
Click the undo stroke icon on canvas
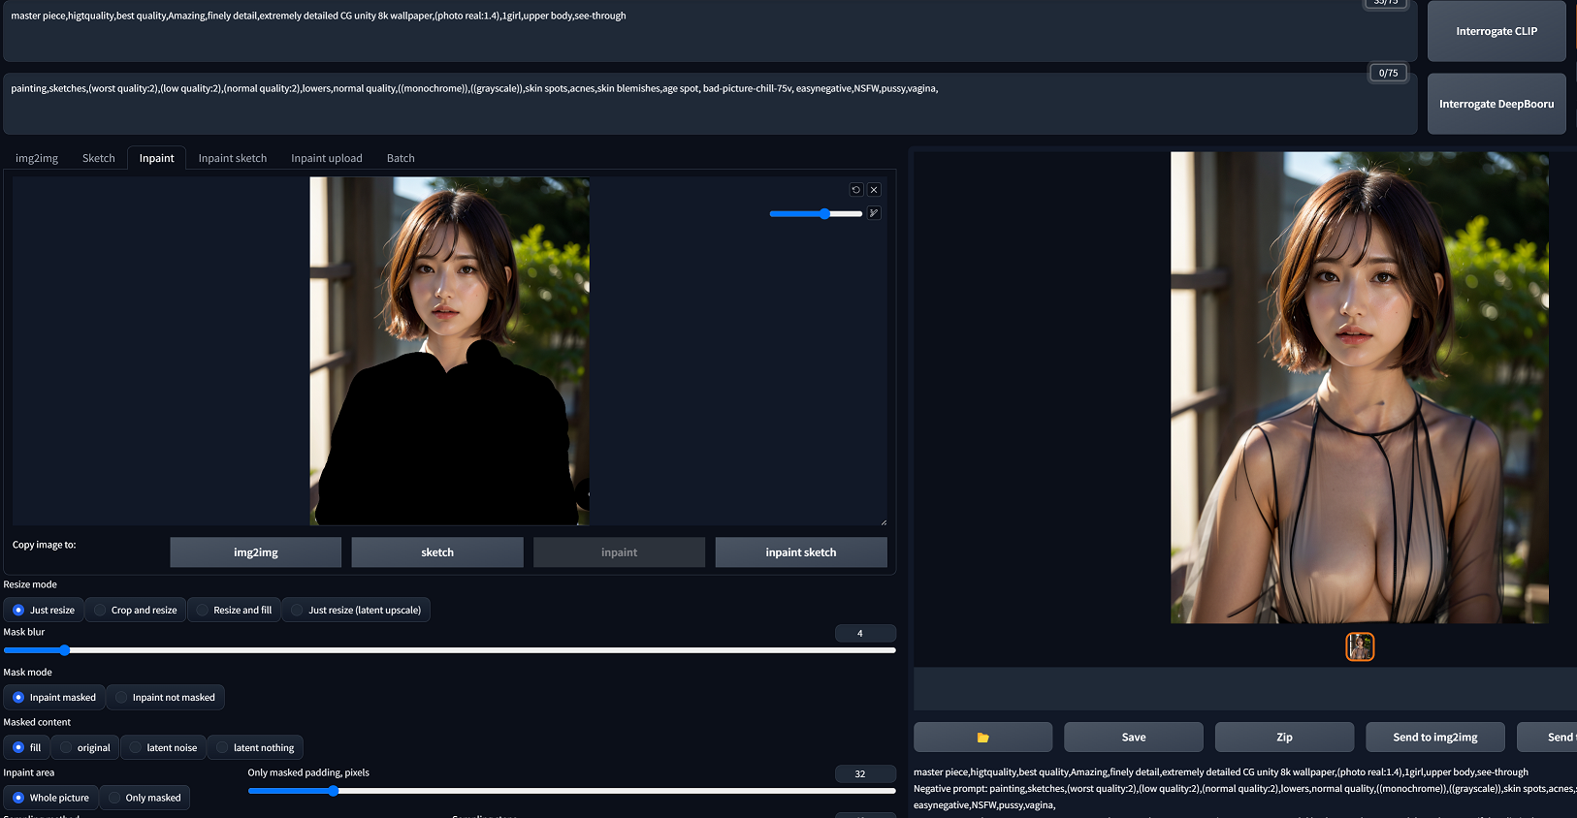click(x=855, y=190)
